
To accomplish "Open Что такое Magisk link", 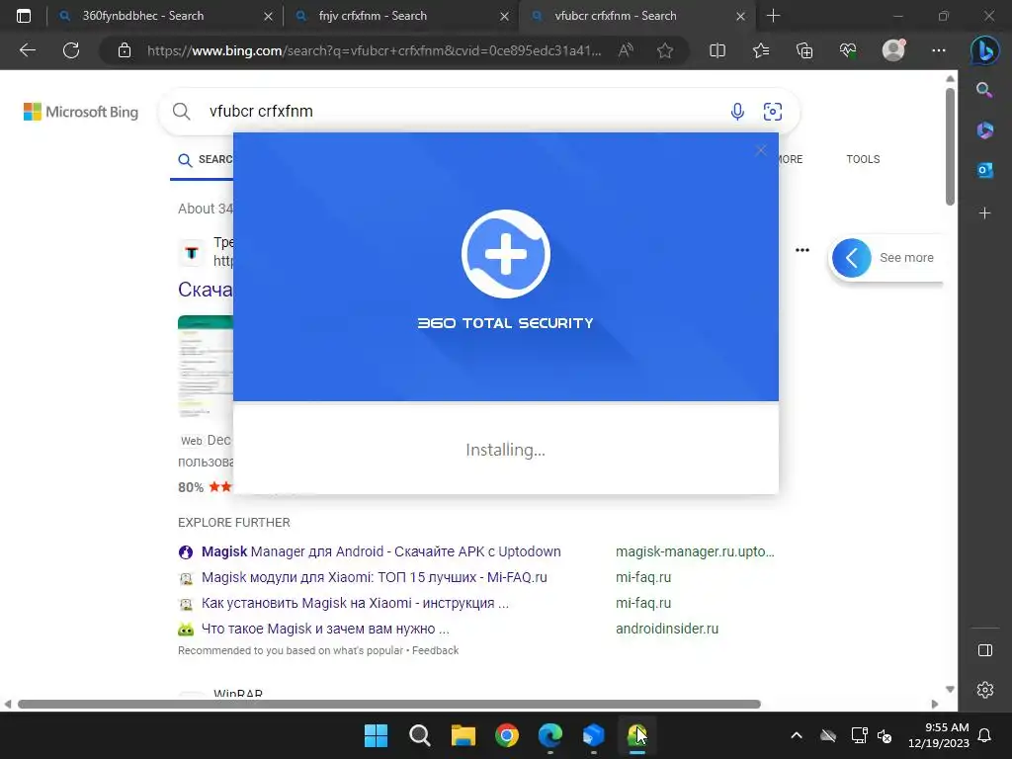I will click(325, 629).
